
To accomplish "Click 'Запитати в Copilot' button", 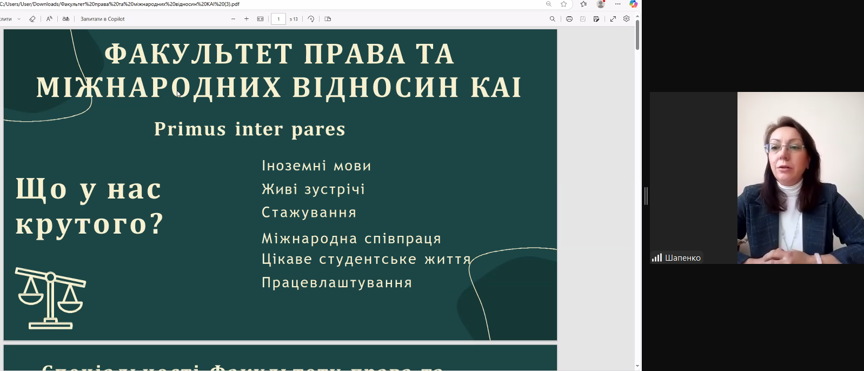I will (103, 19).
